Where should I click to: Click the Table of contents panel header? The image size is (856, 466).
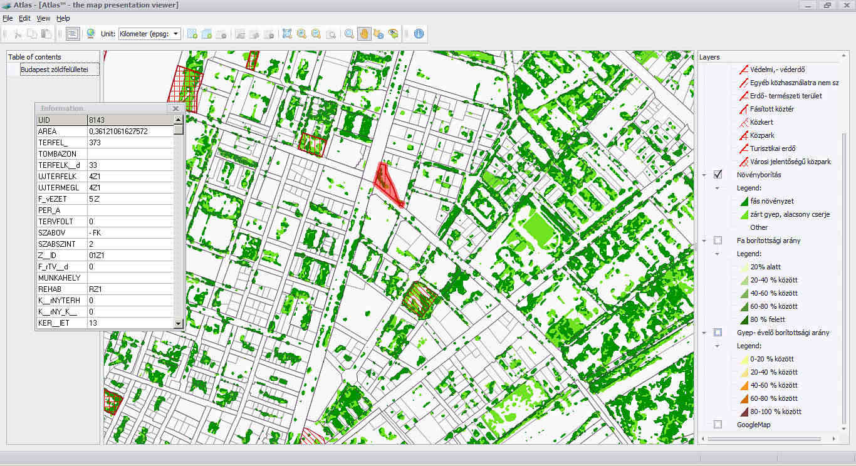(x=53, y=57)
